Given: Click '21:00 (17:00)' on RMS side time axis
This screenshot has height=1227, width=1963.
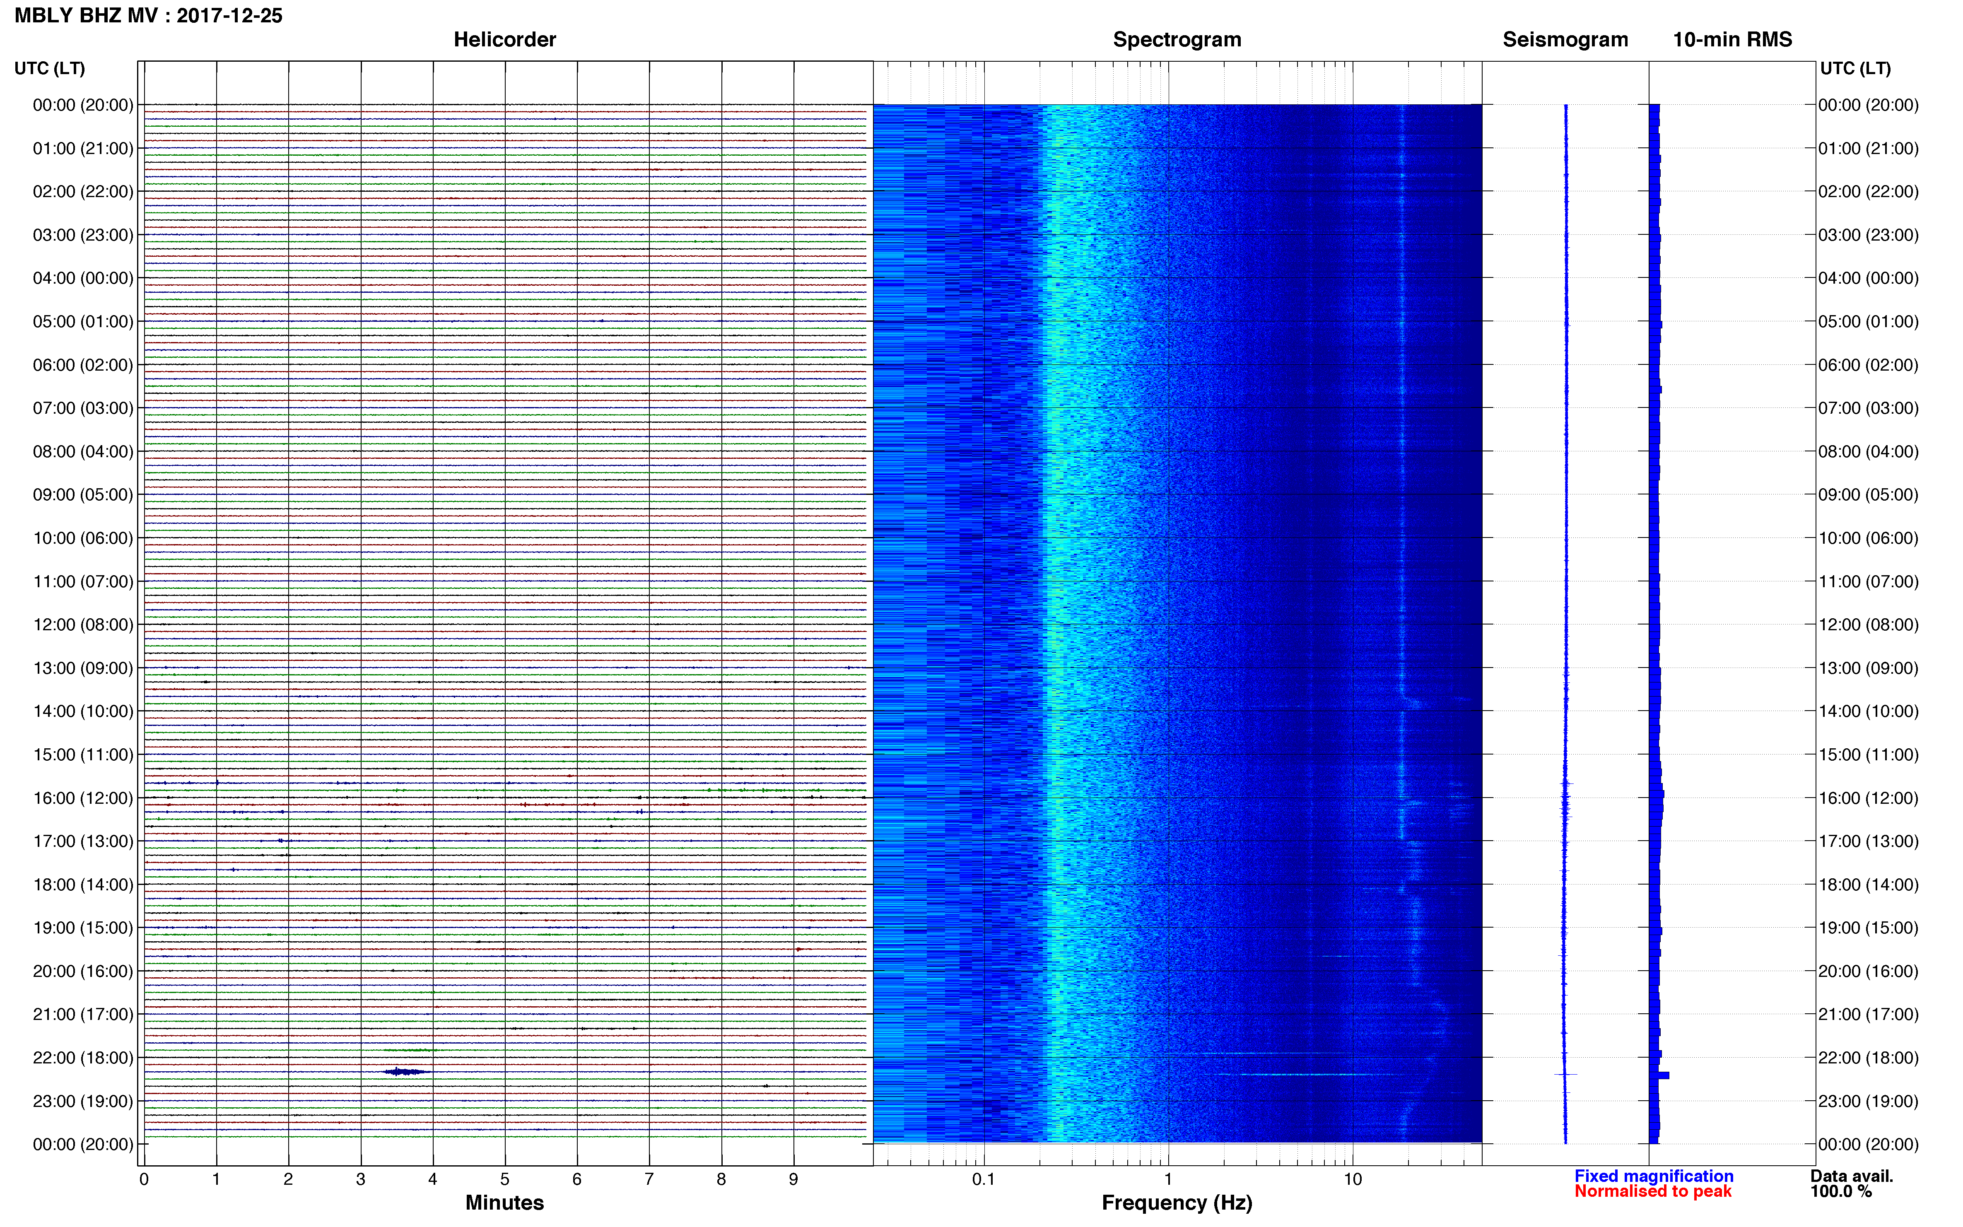Looking at the screenshot, I should [x=1868, y=1015].
